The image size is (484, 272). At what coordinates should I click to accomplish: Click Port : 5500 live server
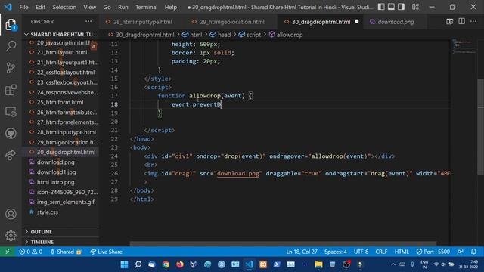coord(433,252)
